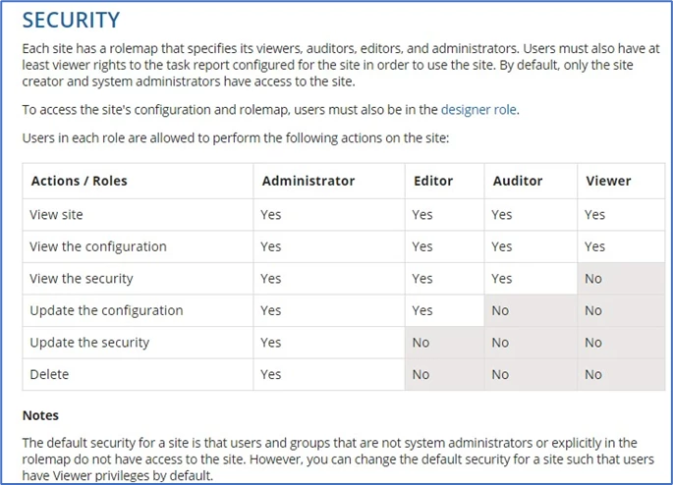Screen dimensions: 673x485
Task: Select the Actions / Roles column header
Action: [x=79, y=181]
